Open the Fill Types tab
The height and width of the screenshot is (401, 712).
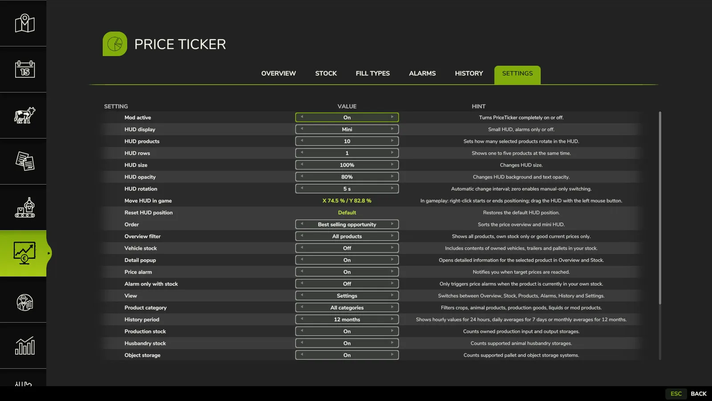[373, 74]
